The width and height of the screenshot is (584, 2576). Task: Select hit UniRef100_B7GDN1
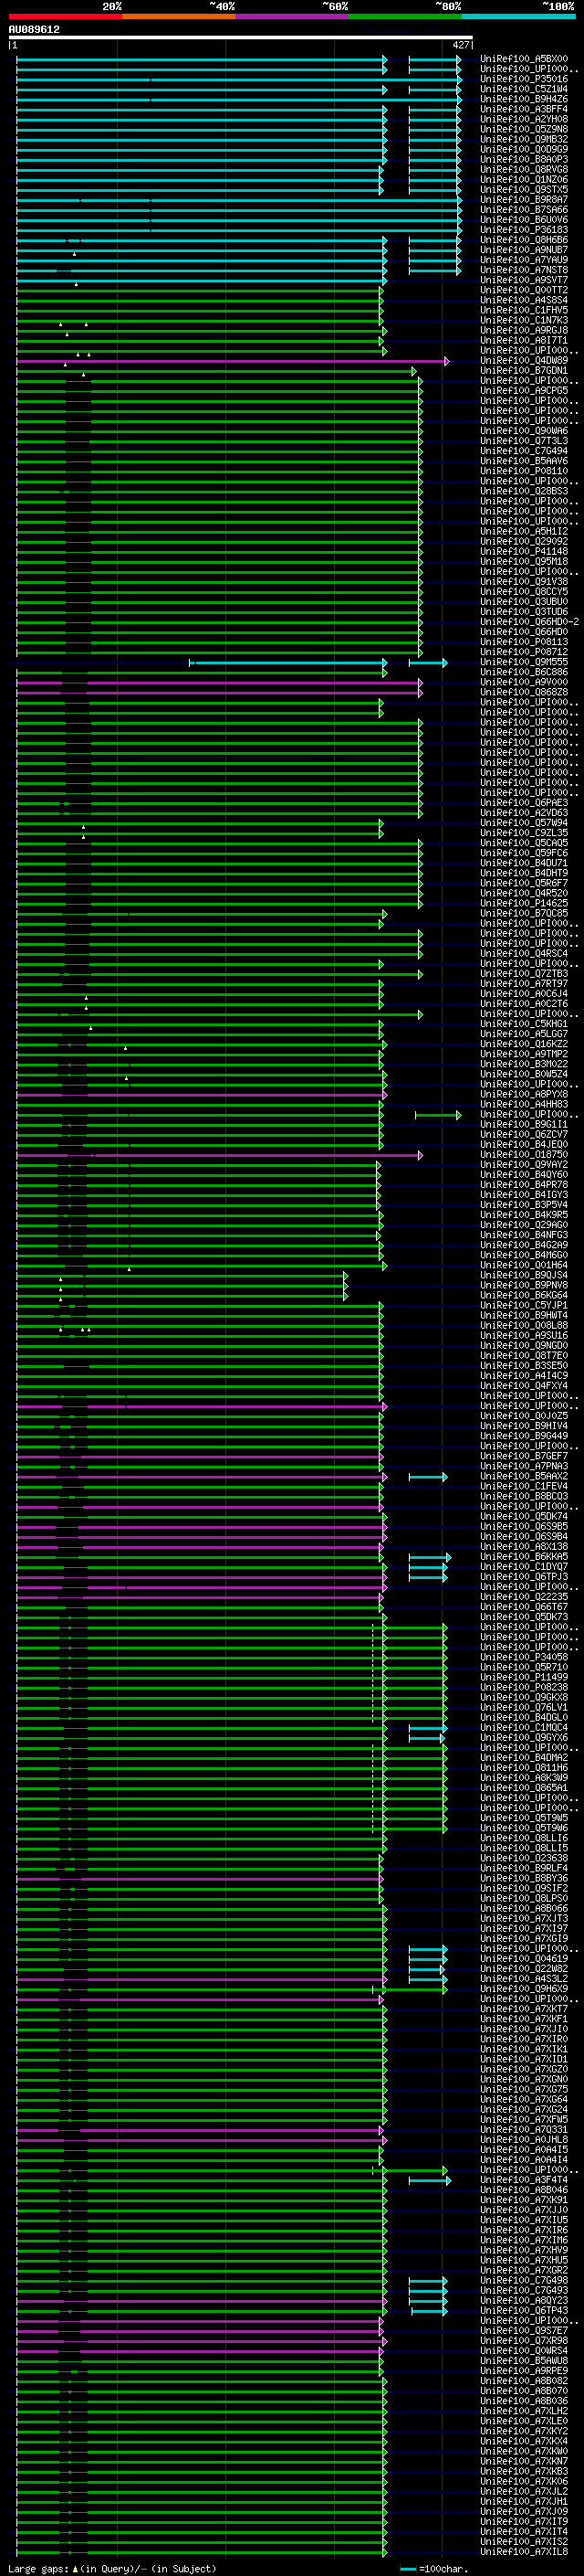click(523, 370)
